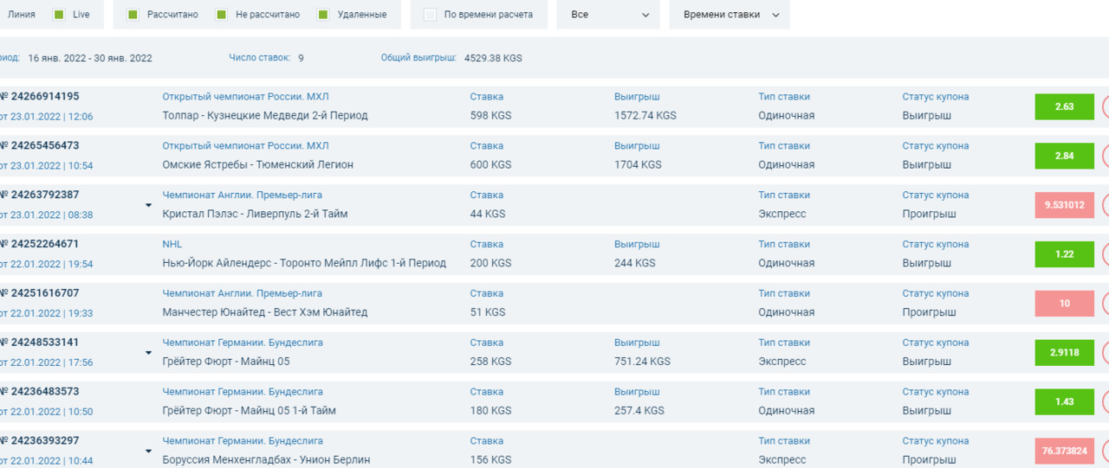Viewport: 1109px width, 468px height.
Task: Click red odds badge 9.531012
Action: [1064, 205]
